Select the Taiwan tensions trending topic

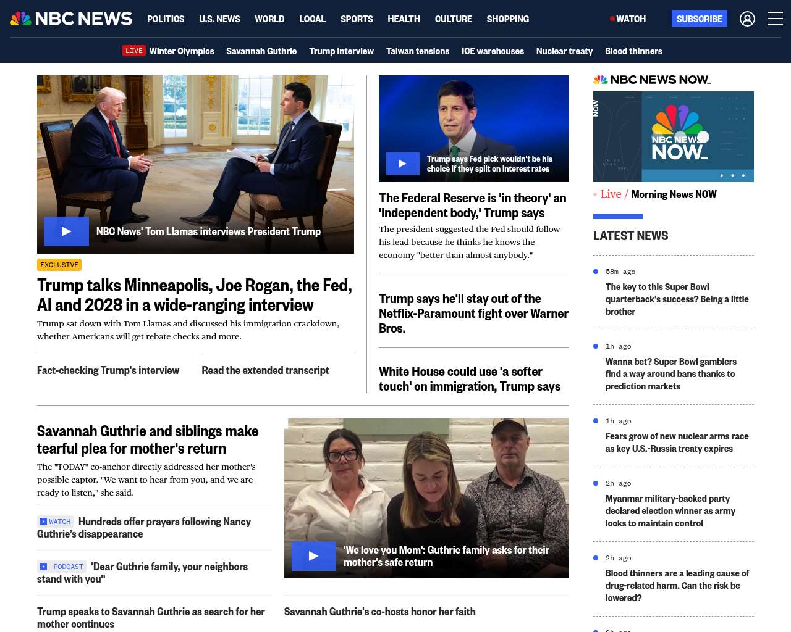[418, 51]
